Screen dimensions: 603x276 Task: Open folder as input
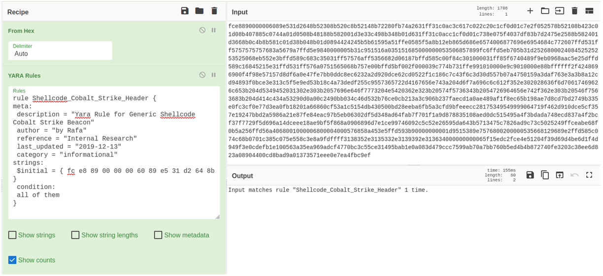coord(545,11)
